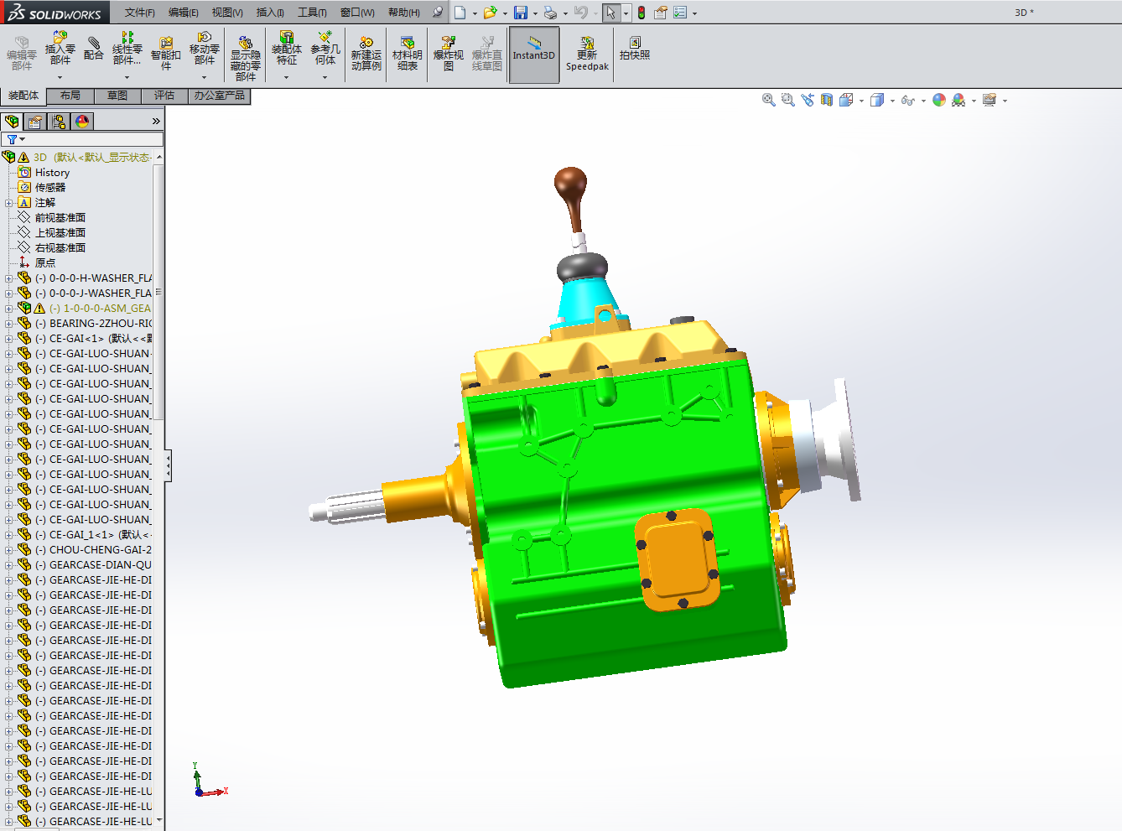Toggle Instant3D mode
The height and width of the screenshot is (831, 1122).
click(534, 55)
